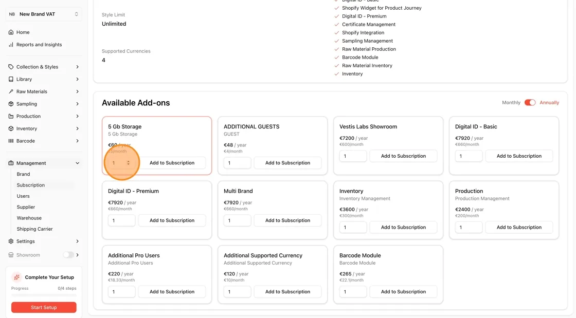Add Inventory Management add-on to subscription

tap(403, 228)
